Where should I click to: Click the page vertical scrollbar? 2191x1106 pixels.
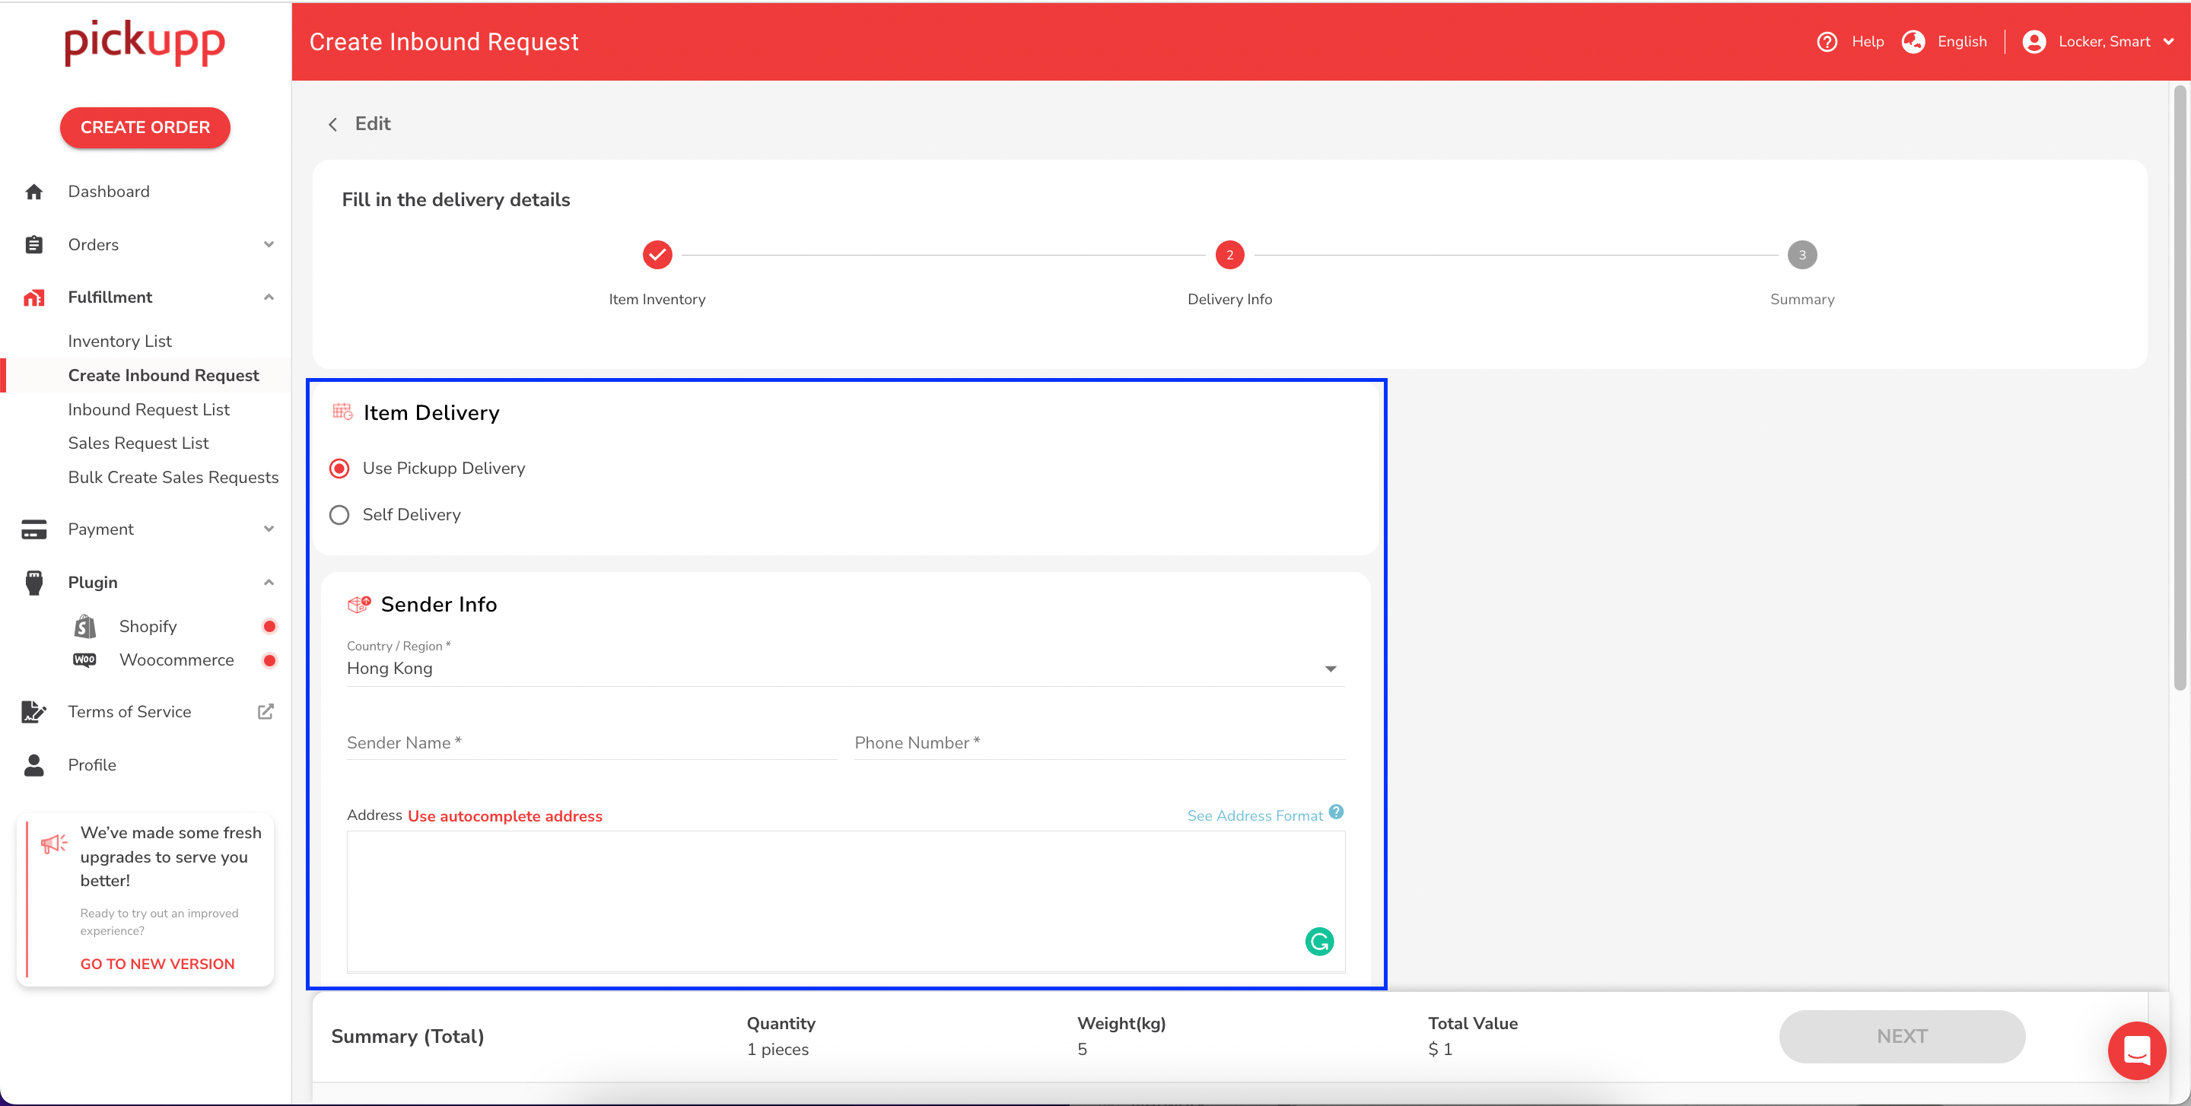click(x=2179, y=387)
